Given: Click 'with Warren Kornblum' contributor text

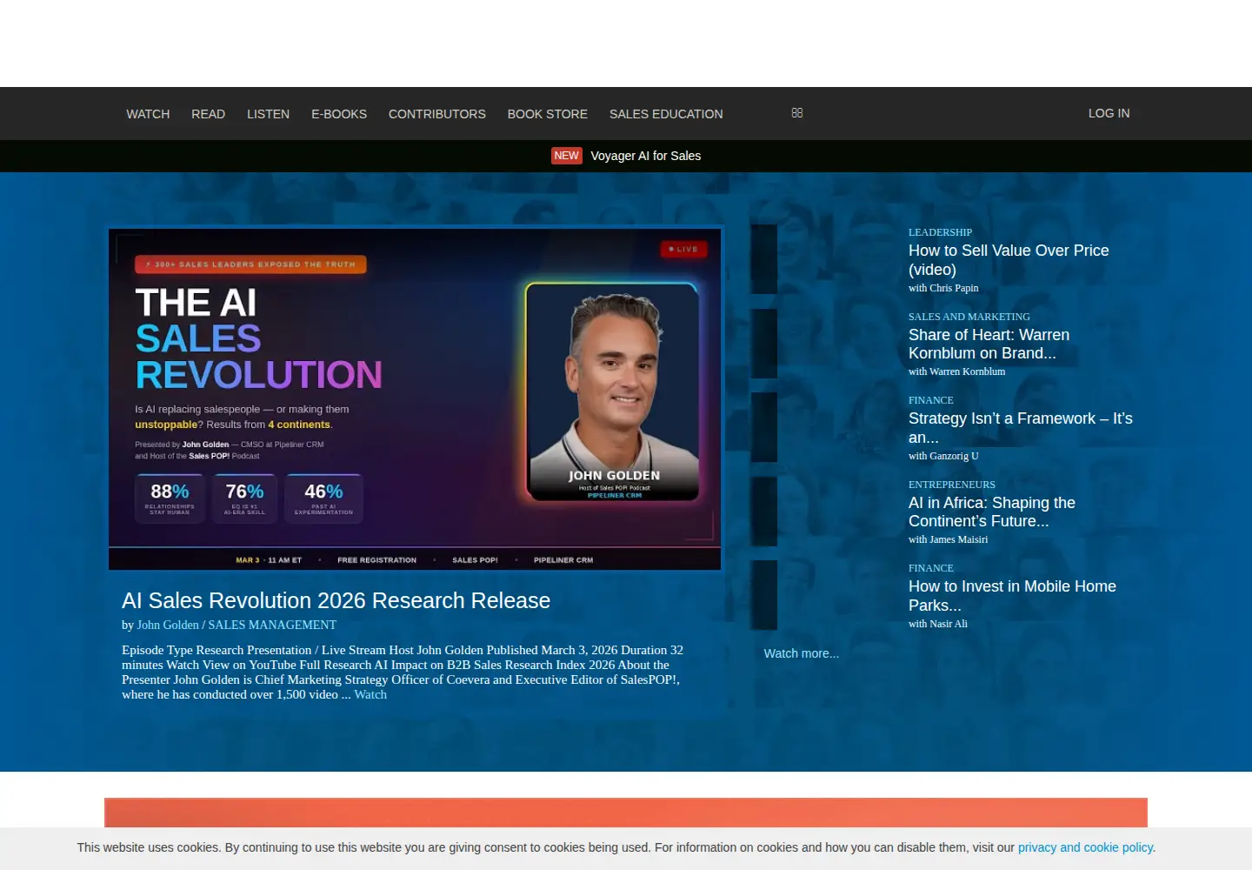Looking at the screenshot, I should coord(956,371).
